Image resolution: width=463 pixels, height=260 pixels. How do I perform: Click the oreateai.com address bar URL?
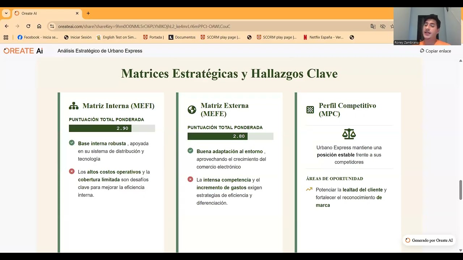pyautogui.click(x=144, y=26)
